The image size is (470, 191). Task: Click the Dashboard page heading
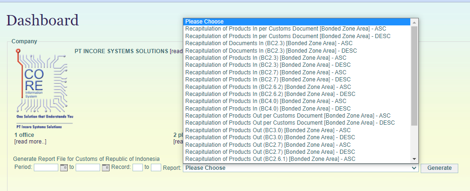(x=43, y=21)
